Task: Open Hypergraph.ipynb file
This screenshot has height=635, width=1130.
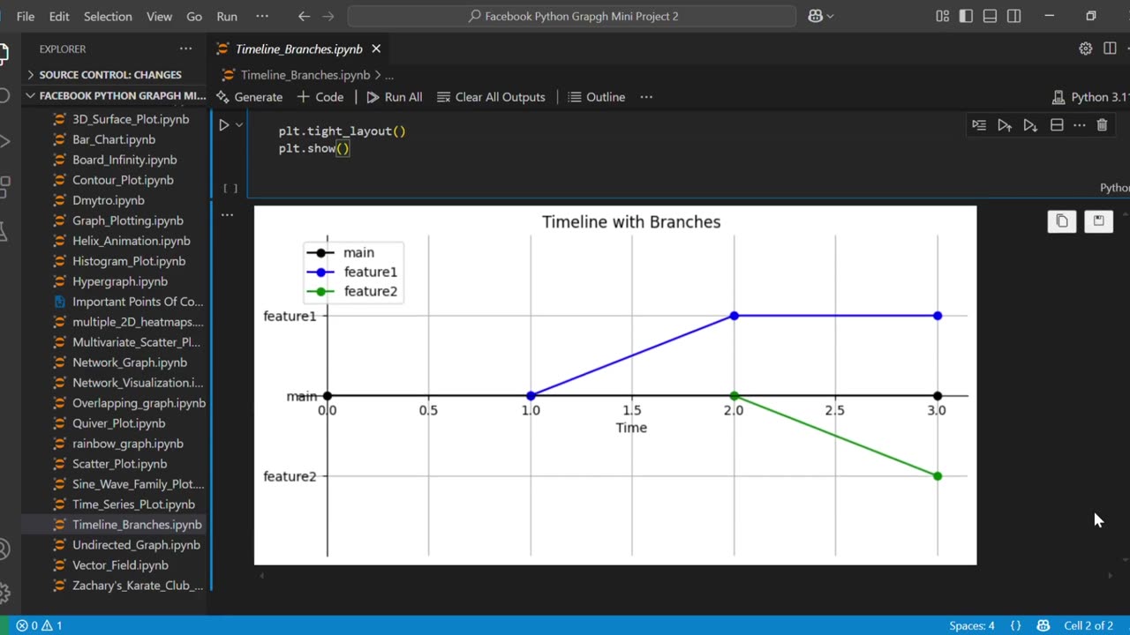Action: [121, 281]
